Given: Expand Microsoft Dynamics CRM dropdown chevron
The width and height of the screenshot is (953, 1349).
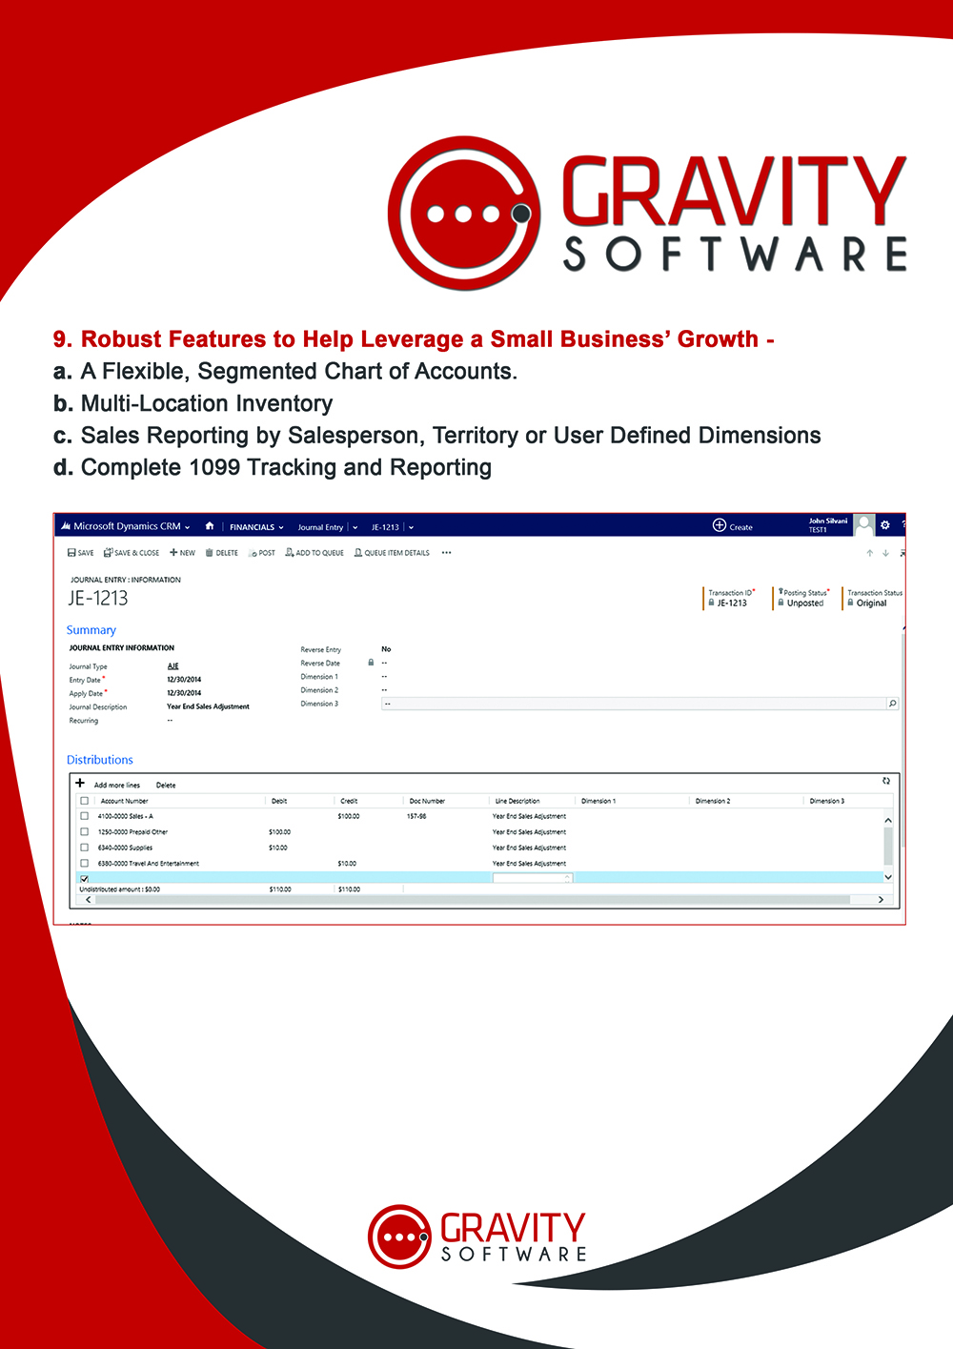Looking at the screenshot, I should click(x=188, y=527).
